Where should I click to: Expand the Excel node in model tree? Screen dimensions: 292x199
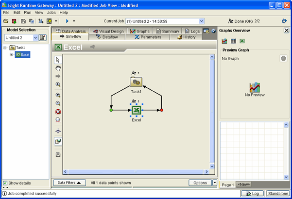tap(11, 55)
